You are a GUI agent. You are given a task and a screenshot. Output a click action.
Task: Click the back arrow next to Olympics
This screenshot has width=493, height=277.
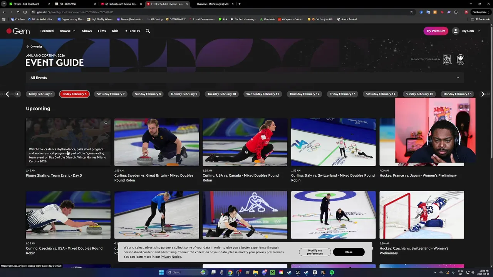click(x=28, y=47)
